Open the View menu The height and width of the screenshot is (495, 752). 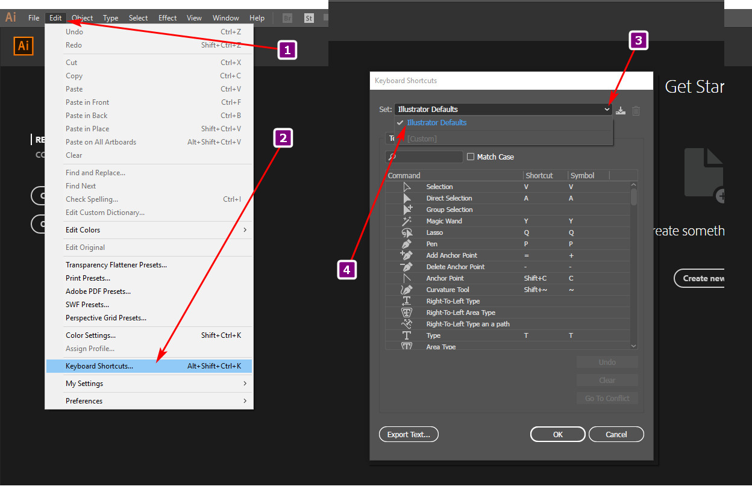tap(194, 18)
